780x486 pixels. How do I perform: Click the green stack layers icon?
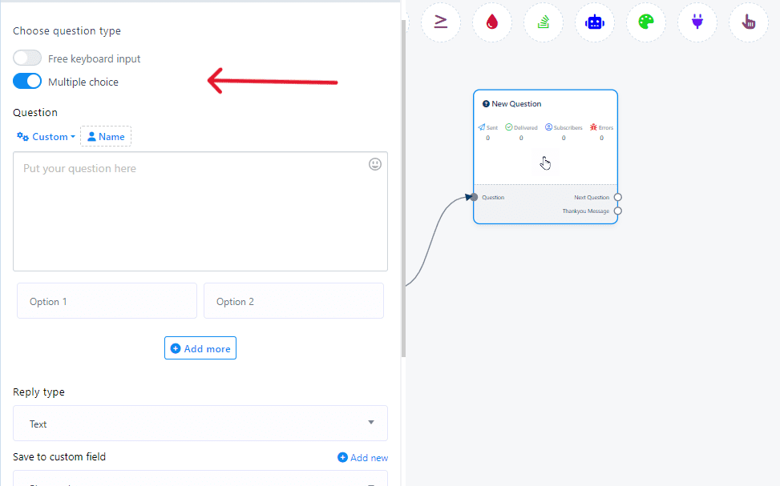coord(543,22)
